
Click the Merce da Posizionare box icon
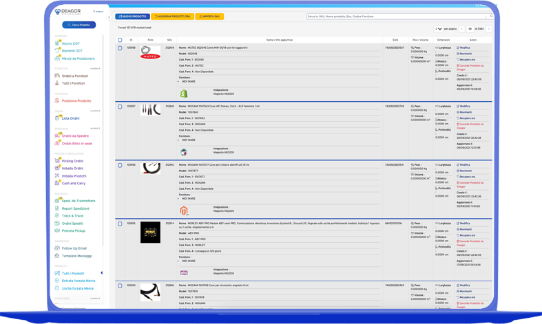57,58
